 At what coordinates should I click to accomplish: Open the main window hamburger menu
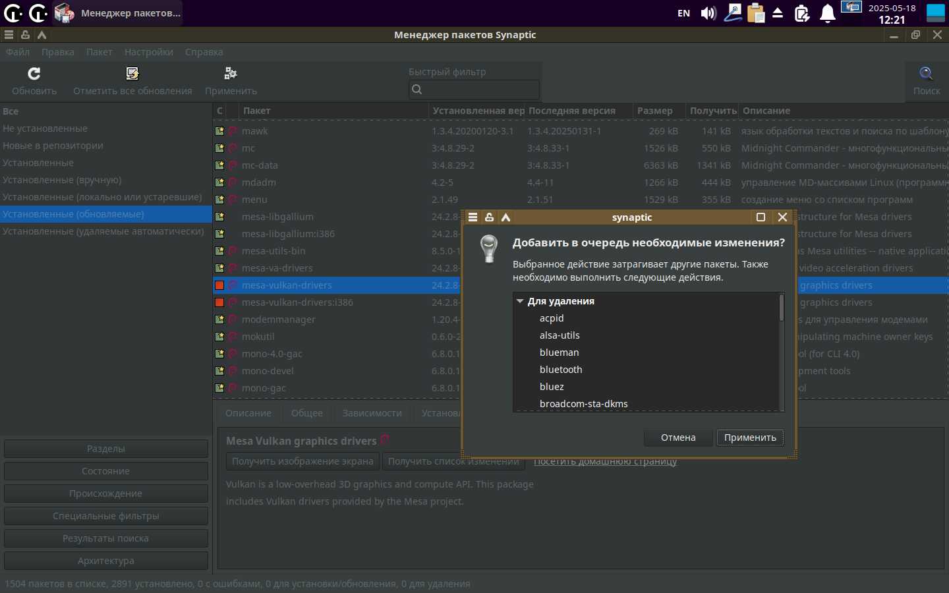[9, 35]
